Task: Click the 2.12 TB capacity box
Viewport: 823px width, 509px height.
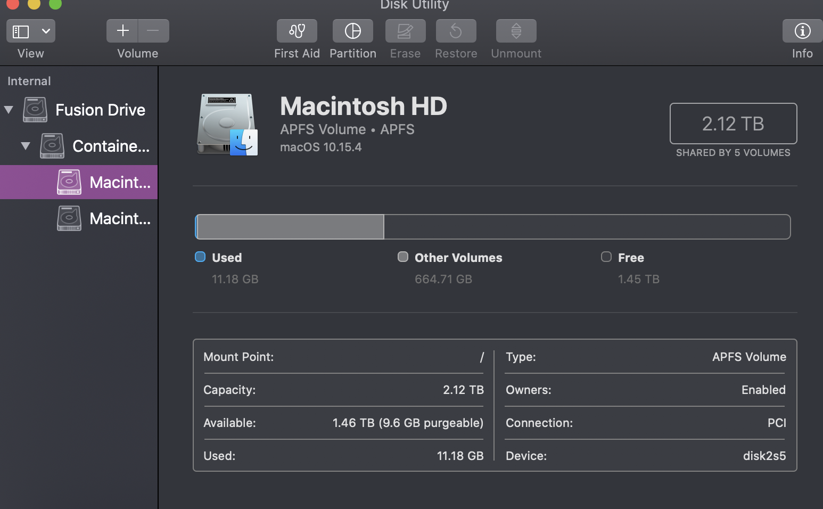Action: [733, 124]
